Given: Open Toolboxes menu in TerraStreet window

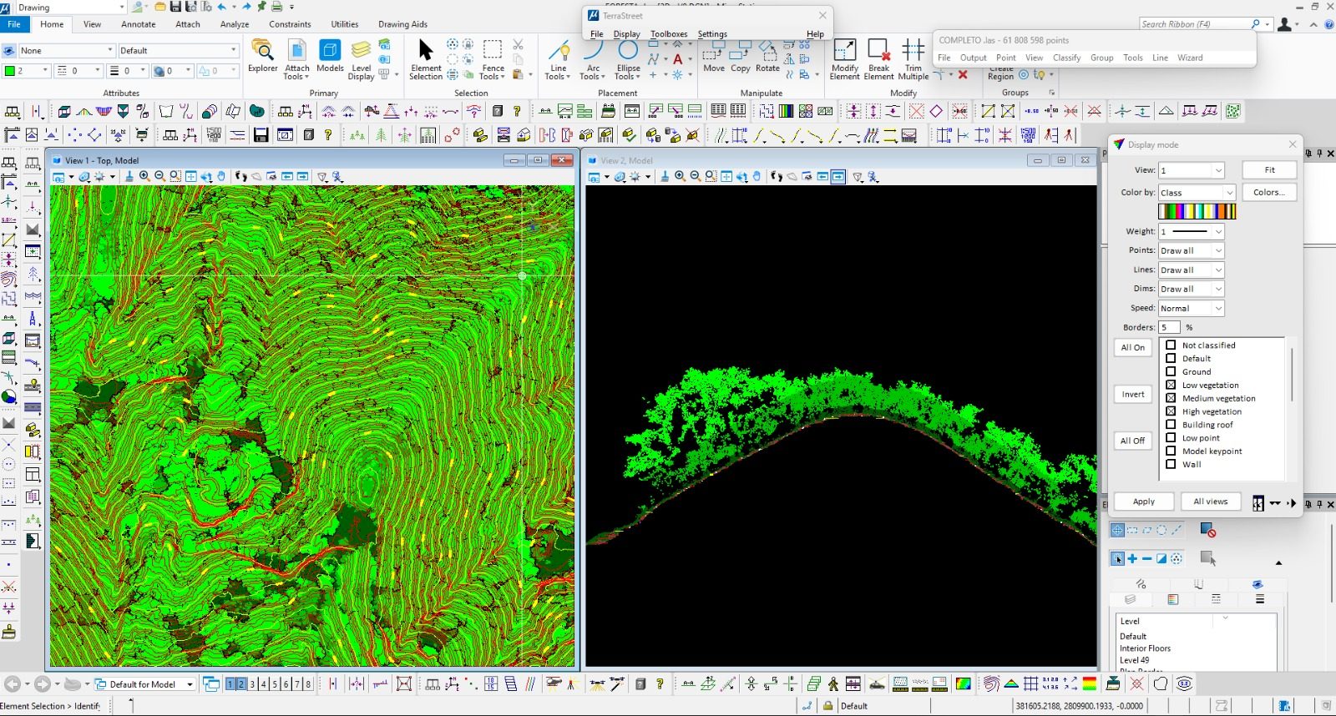Looking at the screenshot, I should [669, 34].
